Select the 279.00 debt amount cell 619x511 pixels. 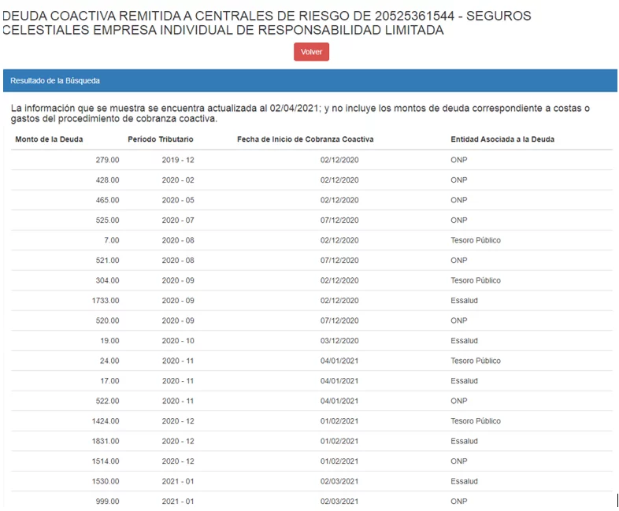coord(107,160)
